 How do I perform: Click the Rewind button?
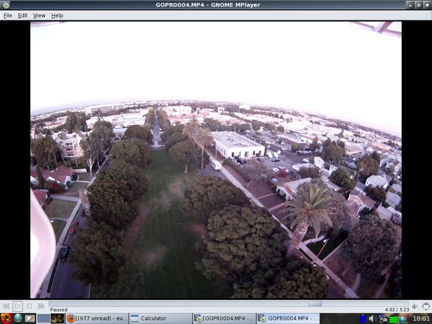(6, 306)
